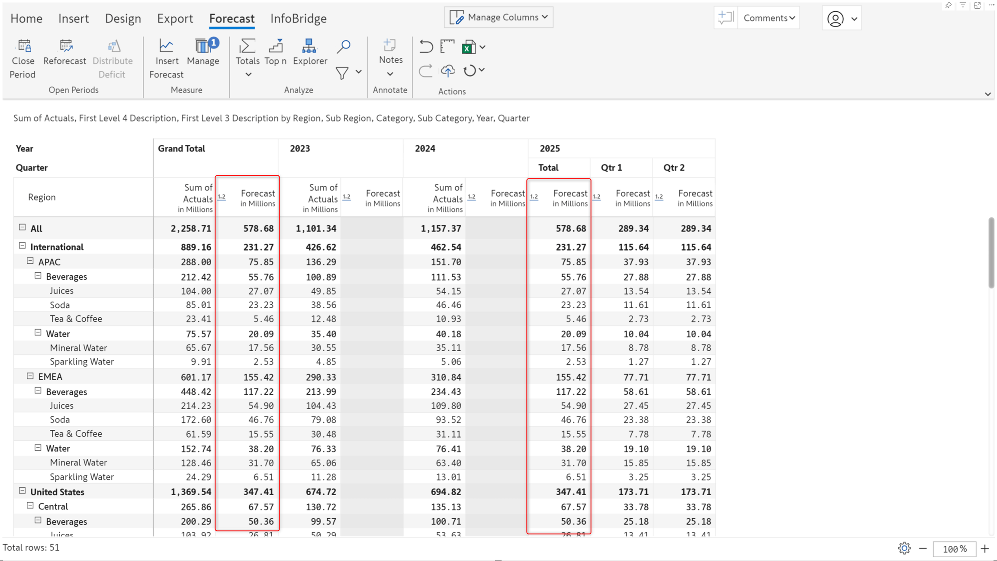Collapse the United States row
The height and width of the screenshot is (561, 997).
(23, 491)
